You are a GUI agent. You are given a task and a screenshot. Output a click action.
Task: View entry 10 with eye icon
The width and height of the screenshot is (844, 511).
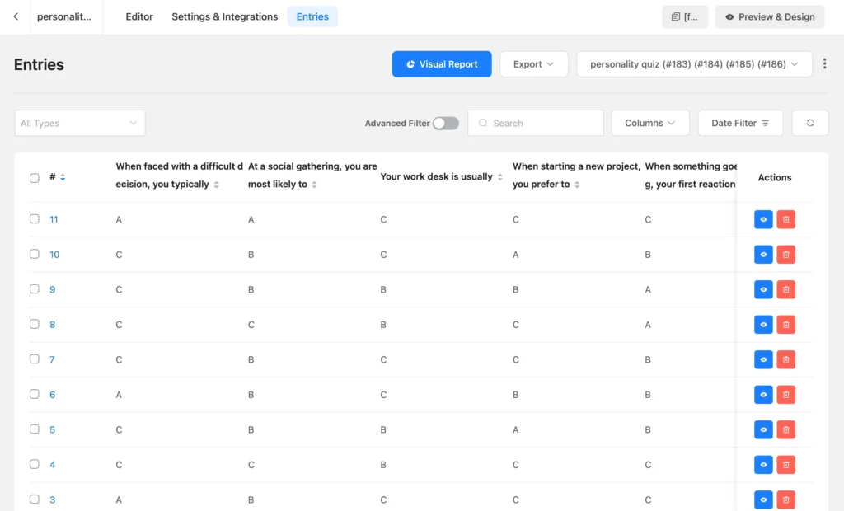[x=763, y=254]
